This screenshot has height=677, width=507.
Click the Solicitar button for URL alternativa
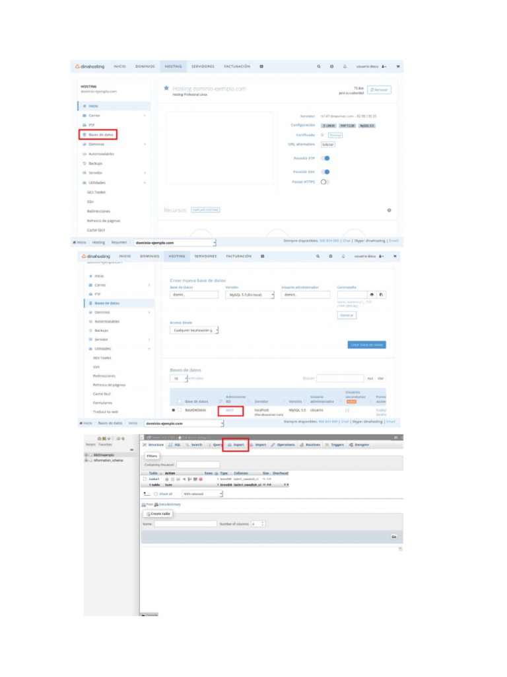point(327,145)
